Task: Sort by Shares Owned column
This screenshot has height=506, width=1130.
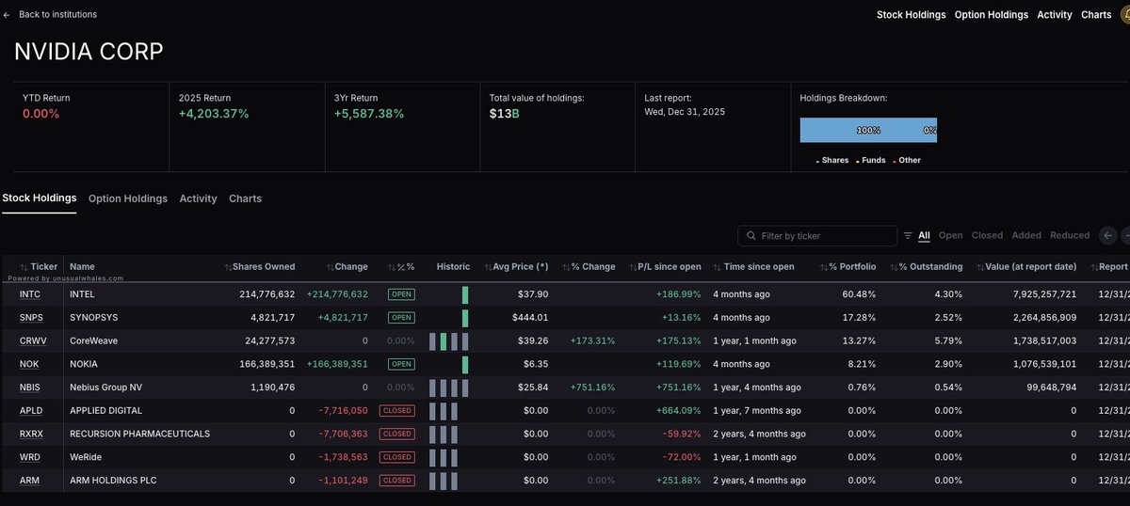Action: click(x=259, y=267)
